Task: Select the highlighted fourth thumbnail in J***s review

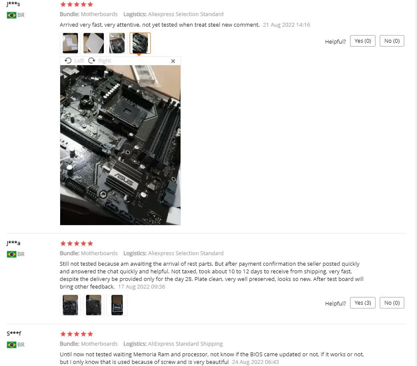Action: pyautogui.click(x=140, y=43)
